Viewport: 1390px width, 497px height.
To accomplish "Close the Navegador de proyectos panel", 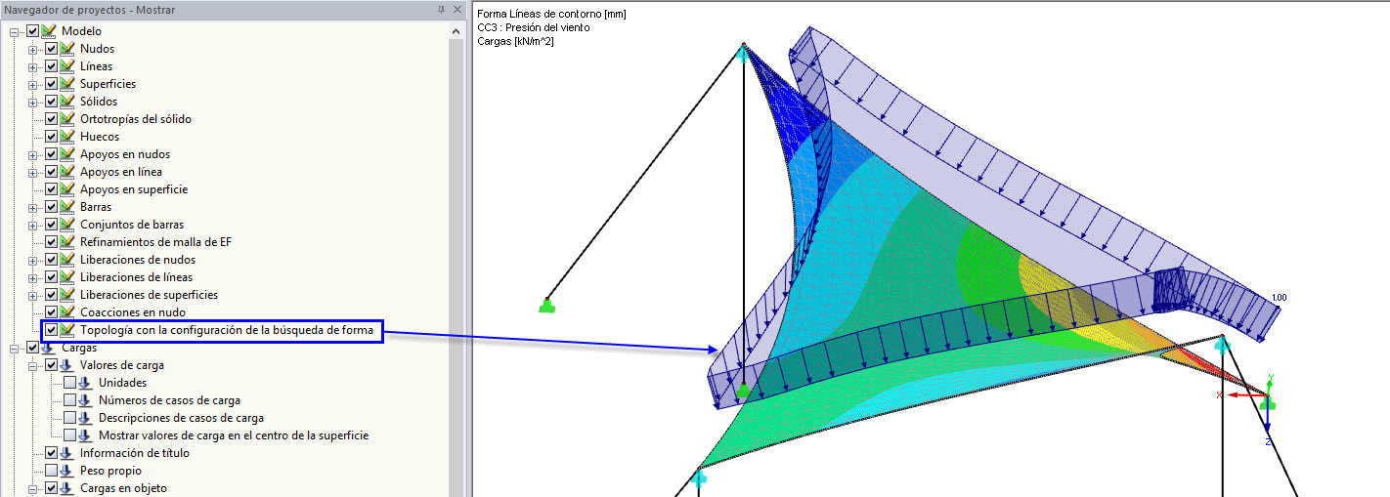I will pyautogui.click(x=456, y=9).
